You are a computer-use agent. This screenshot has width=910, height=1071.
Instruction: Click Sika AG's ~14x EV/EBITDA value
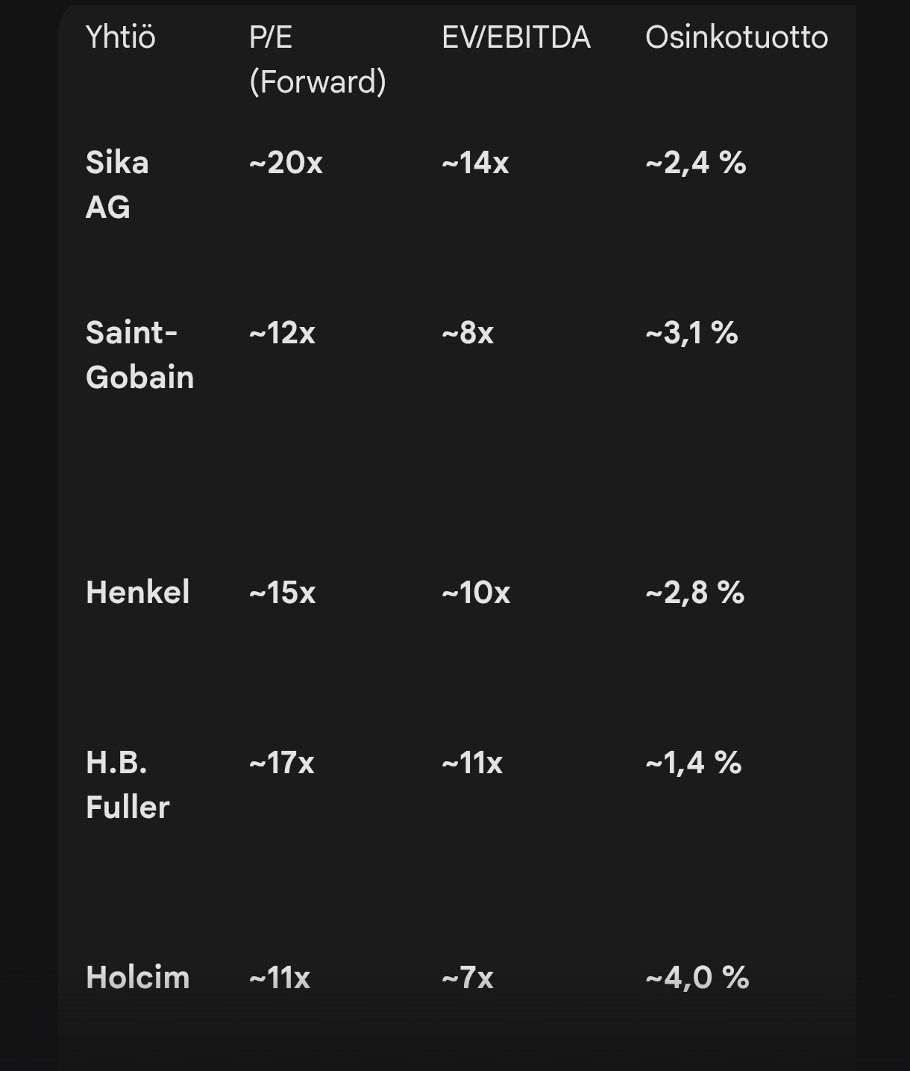(x=475, y=163)
